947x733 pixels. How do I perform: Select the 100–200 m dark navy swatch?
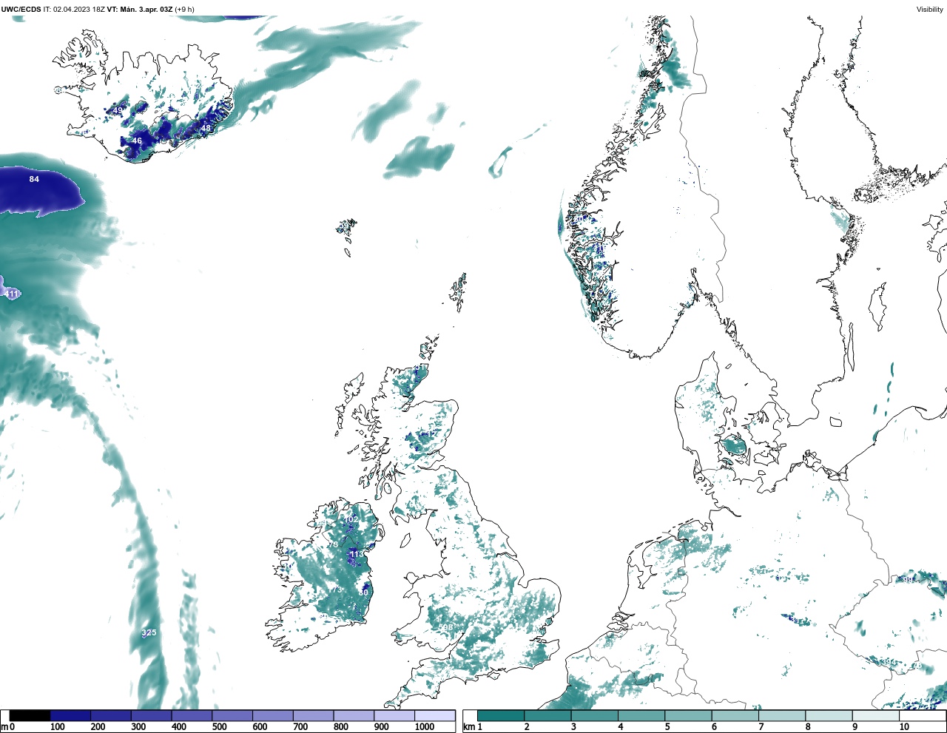coord(70,715)
